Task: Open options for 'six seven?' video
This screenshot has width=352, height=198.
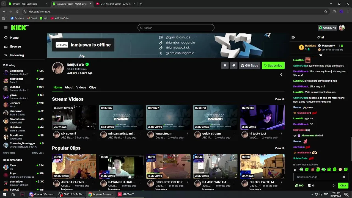Action: (x=93, y=134)
